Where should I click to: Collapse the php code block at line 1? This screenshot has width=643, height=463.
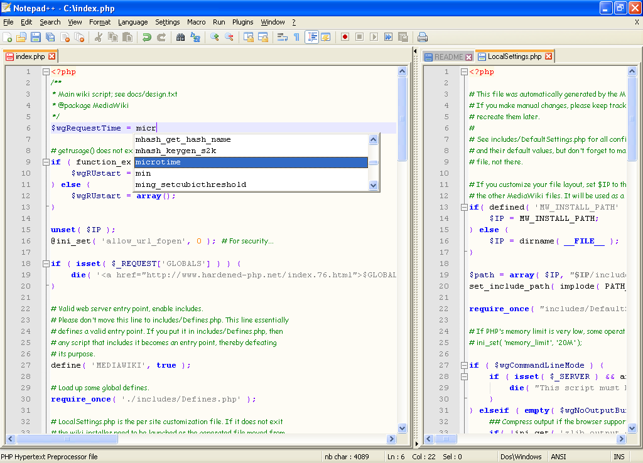pyautogui.click(x=45, y=72)
